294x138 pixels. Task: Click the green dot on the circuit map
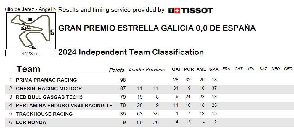click(x=27, y=28)
